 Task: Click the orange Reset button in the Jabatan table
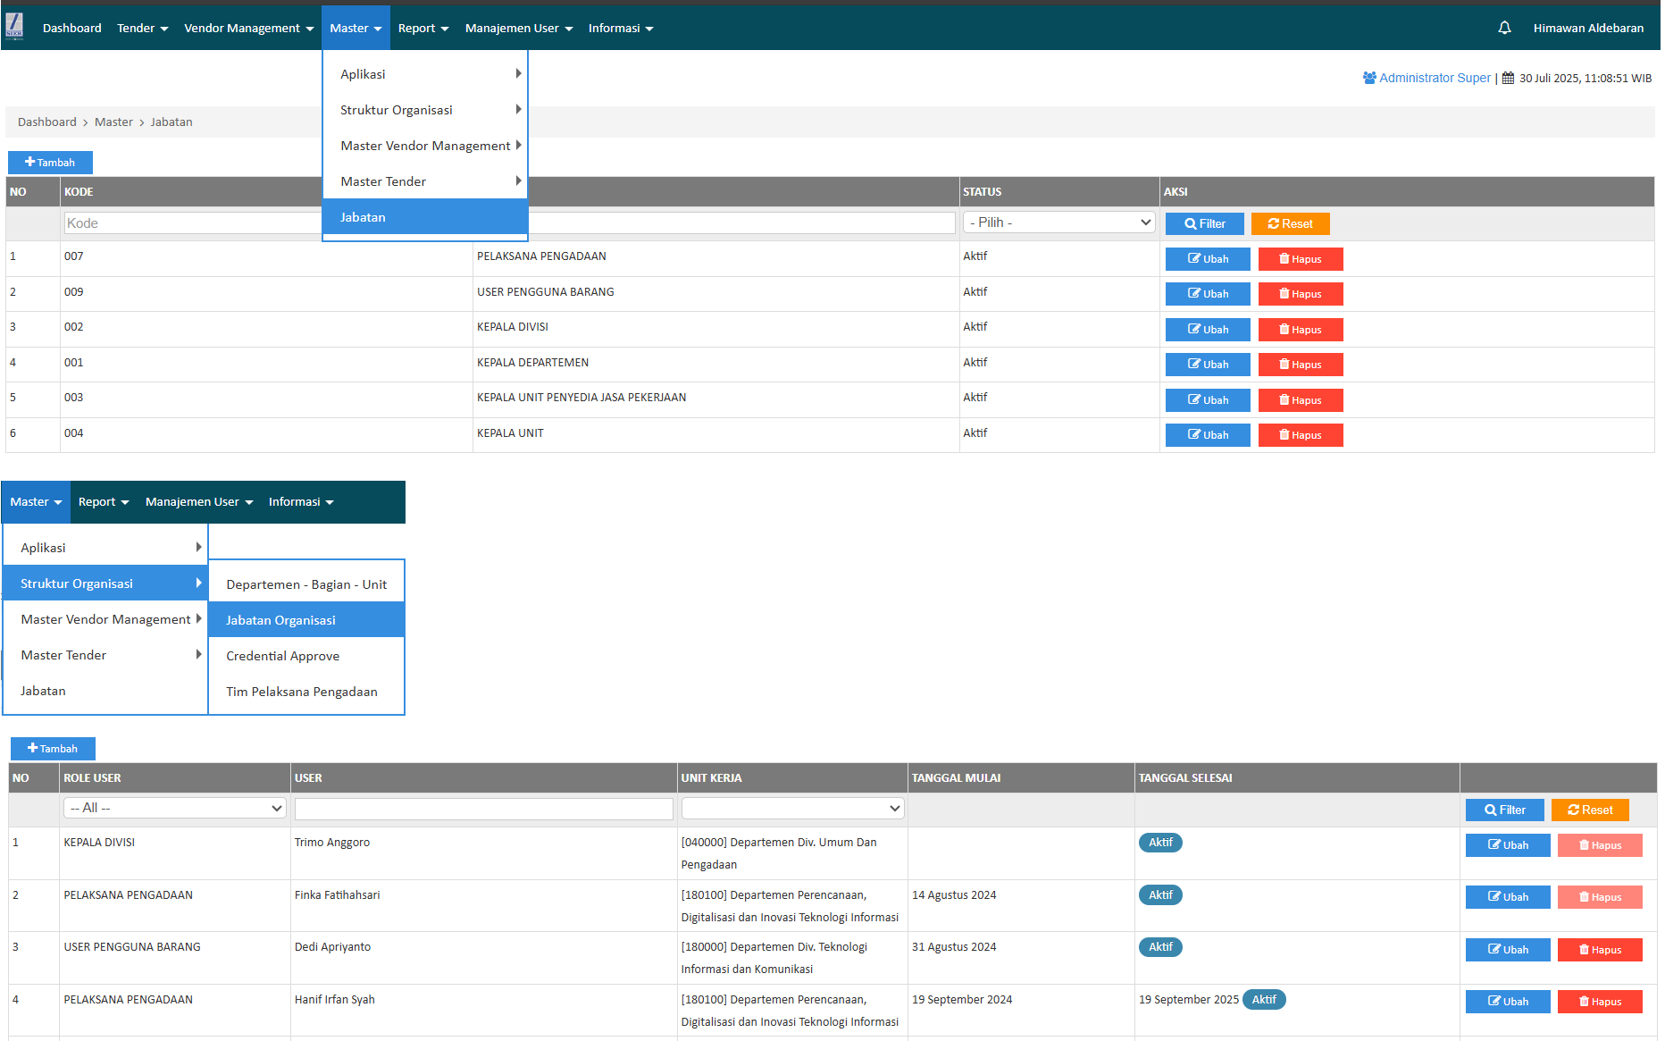tap(1290, 223)
